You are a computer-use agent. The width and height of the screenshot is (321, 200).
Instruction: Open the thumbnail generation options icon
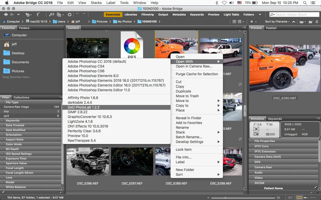pos(241,22)
